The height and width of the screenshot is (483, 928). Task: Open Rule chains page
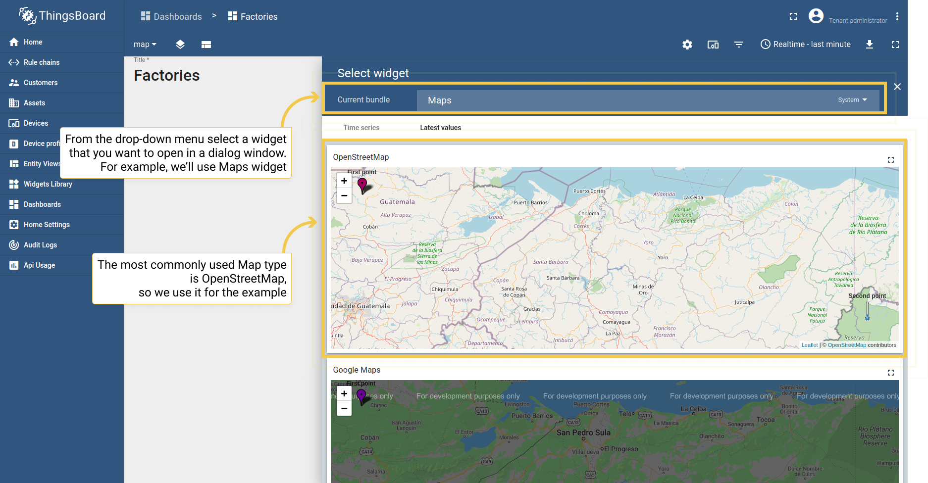click(x=62, y=62)
